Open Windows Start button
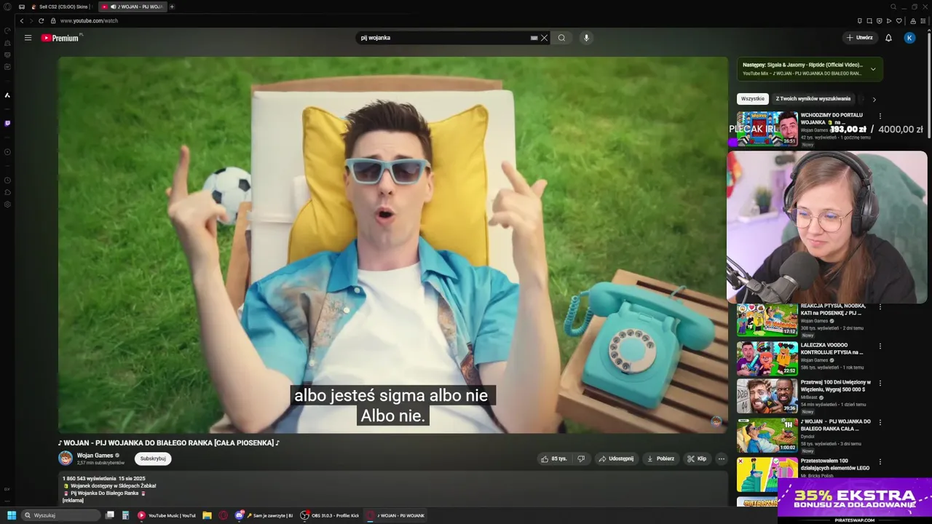The image size is (932, 524). pyautogui.click(x=12, y=515)
